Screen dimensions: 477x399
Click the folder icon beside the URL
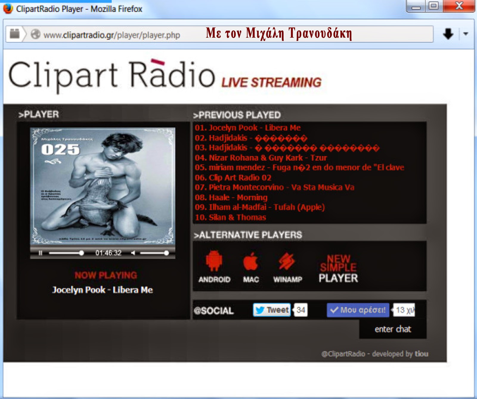[15, 34]
